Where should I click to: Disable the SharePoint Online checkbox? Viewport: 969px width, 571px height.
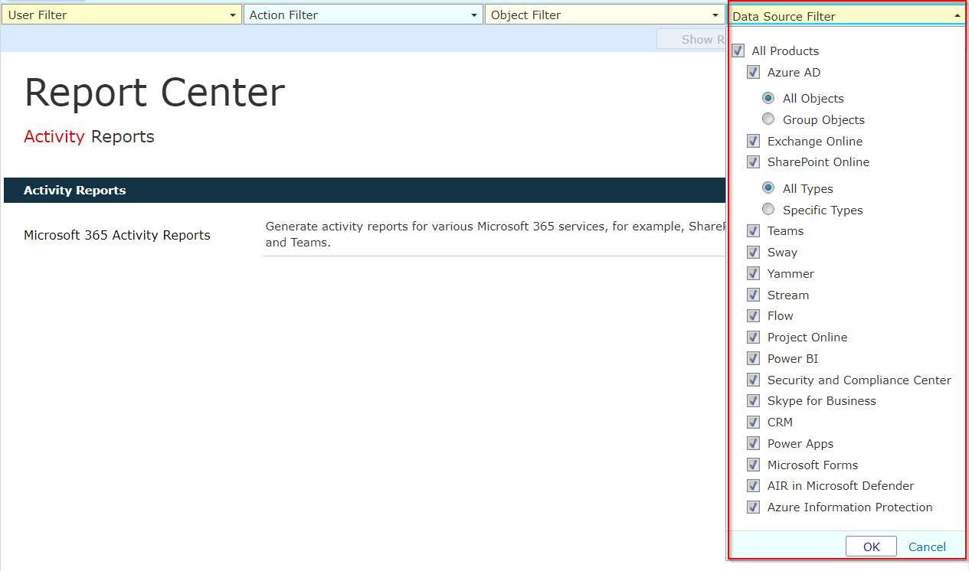click(x=753, y=162)
